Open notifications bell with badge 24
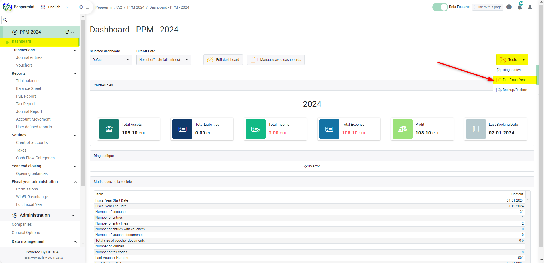Screen dimensions: 544x263 [x=520, y=7]
